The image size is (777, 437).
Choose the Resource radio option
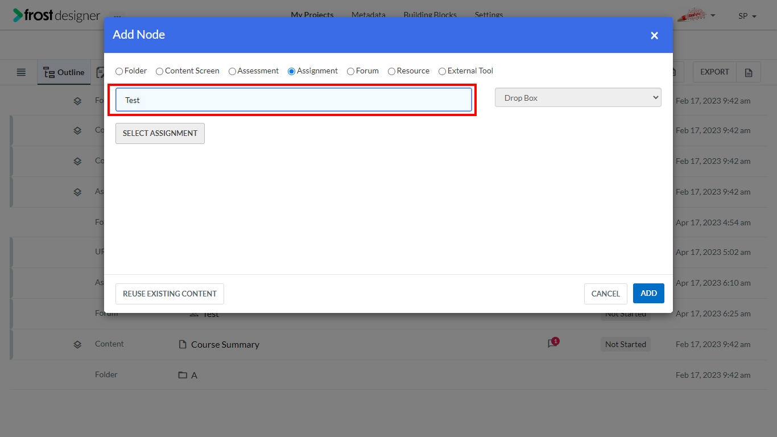coord(391,71)
